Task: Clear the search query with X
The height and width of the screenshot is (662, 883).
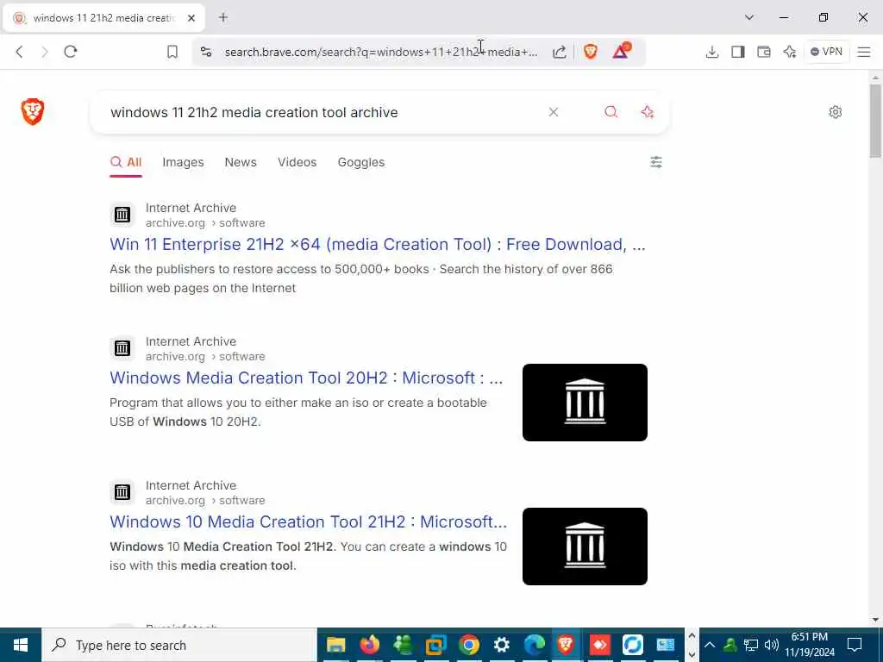Action: click(x=553, y=112)
